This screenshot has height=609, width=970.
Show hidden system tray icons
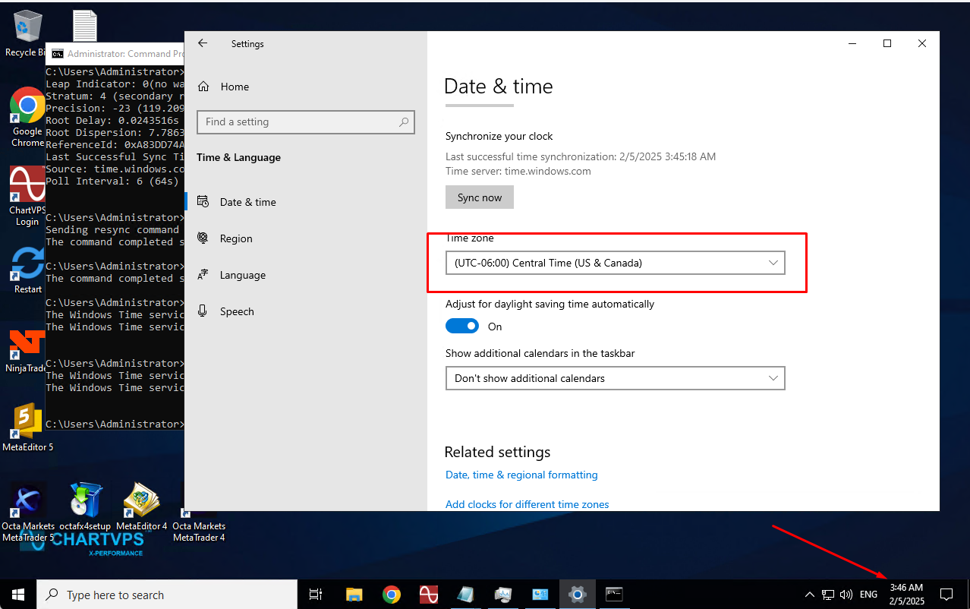coord(810,595)
